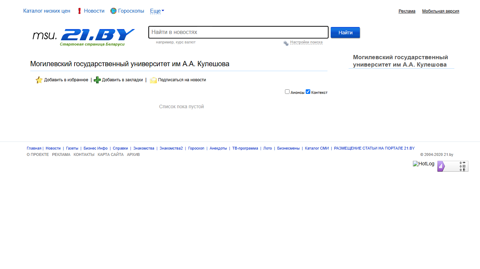This screenshot has height=269, width=480.
Task: Open Настройки поиска
Action: pos(306,42)
